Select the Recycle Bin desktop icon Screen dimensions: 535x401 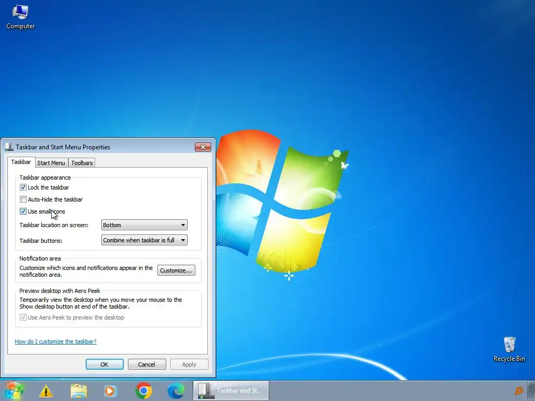[509, 349]
